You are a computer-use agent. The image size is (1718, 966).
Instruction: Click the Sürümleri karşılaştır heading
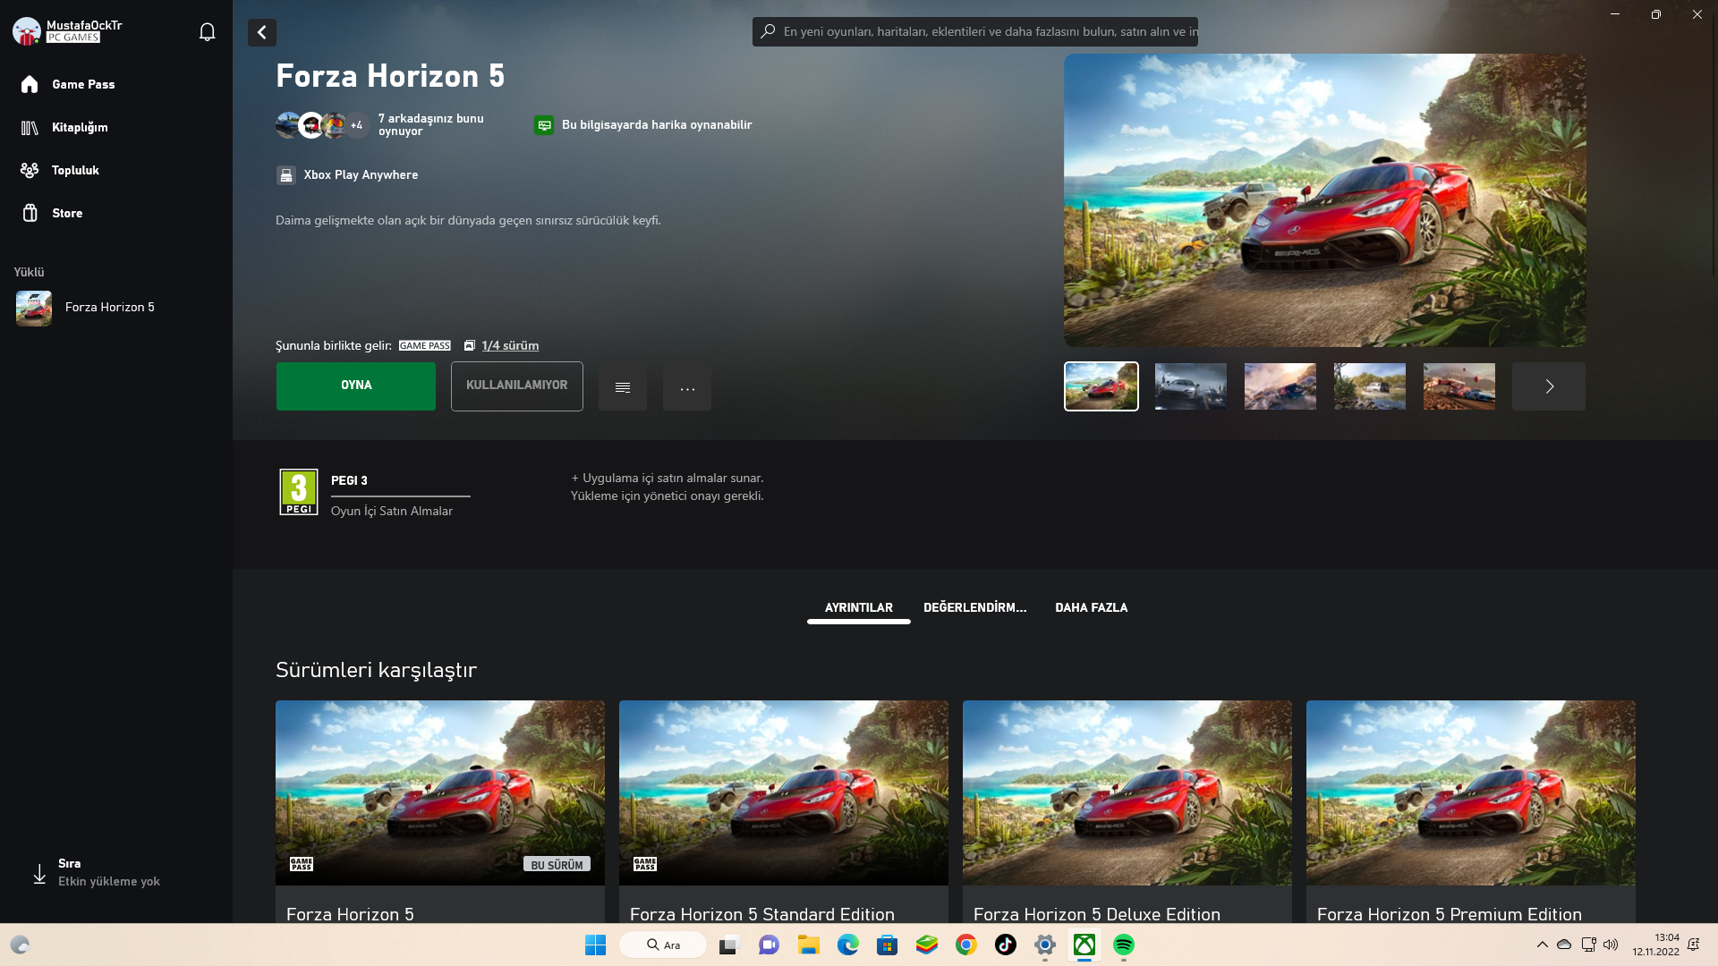pyautogui.click(x=376, y=671)
